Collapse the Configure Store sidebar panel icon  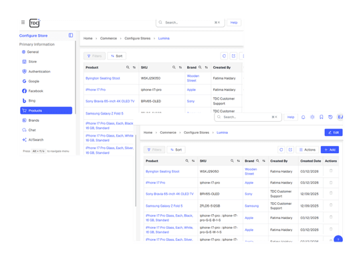71,35
